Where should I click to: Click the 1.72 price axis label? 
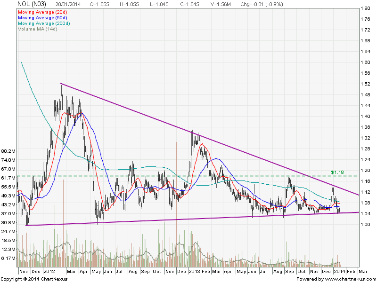366,30
